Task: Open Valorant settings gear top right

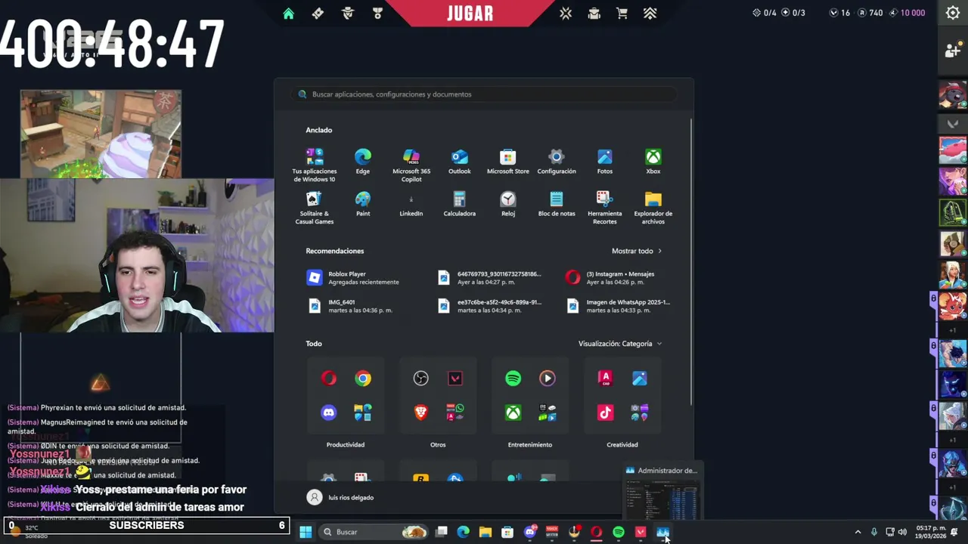Action: 953,13
